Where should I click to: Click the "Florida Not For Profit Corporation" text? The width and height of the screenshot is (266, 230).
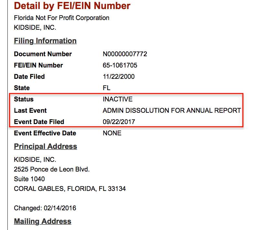[x=61, y=18]
